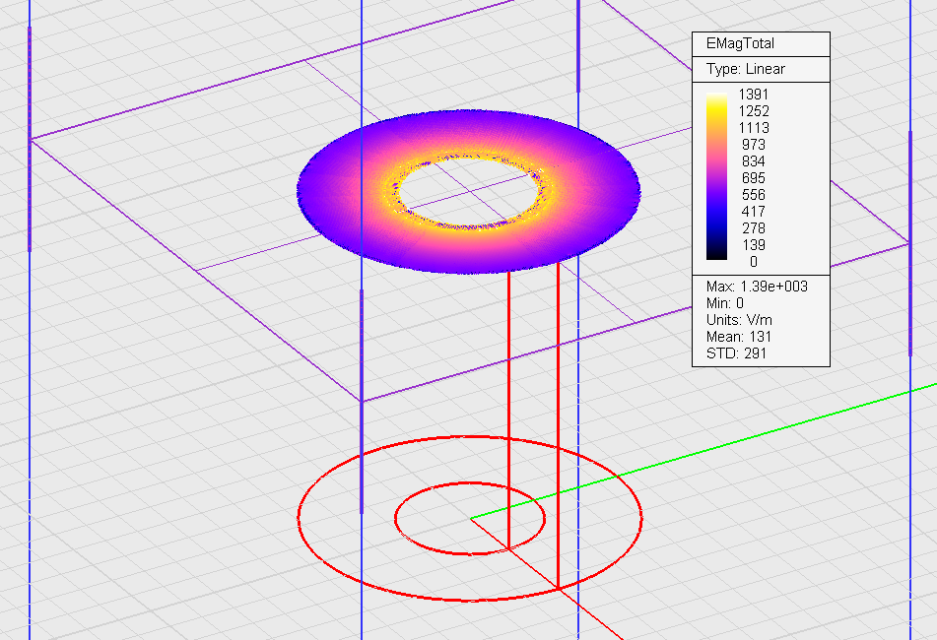Select the 695 scale label in the legend
The image size is (937, 640).
click(x=753, y=177)
